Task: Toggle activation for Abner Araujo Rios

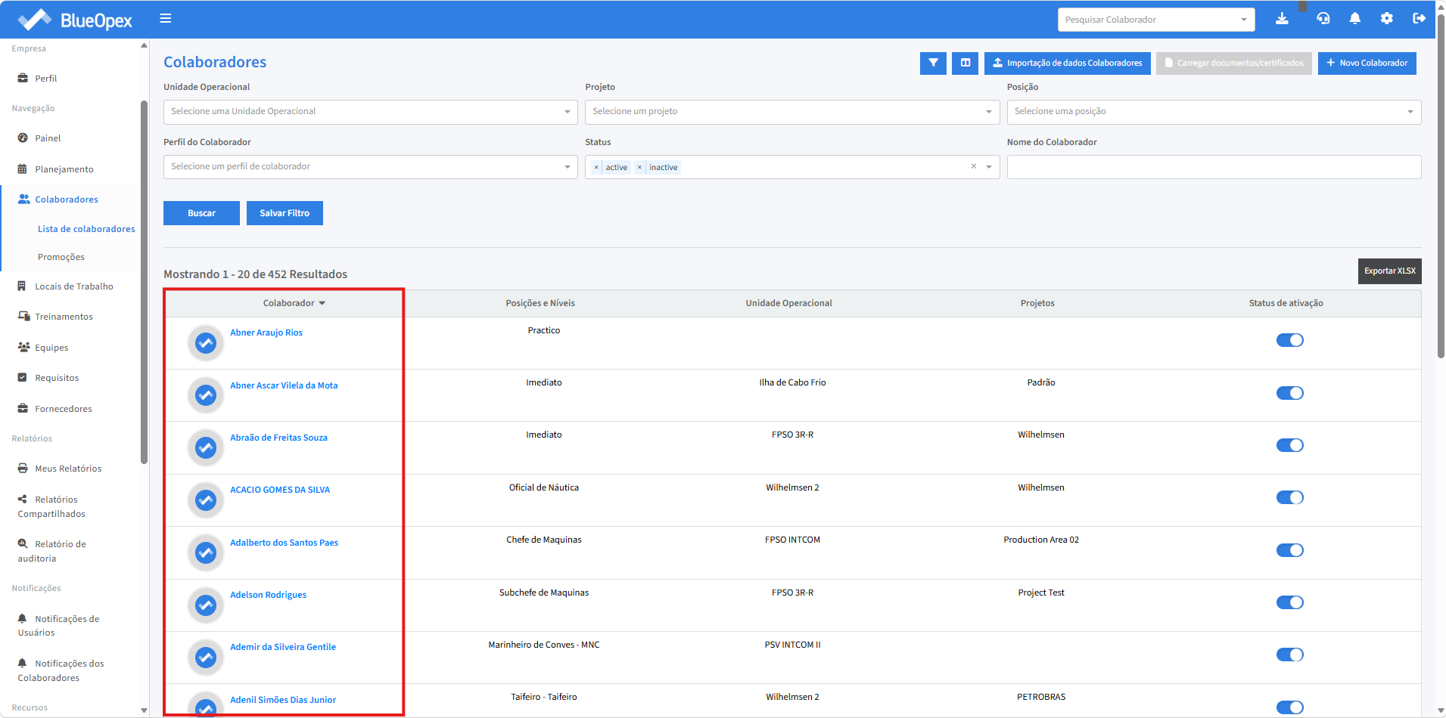Action: pos(1290,340)
